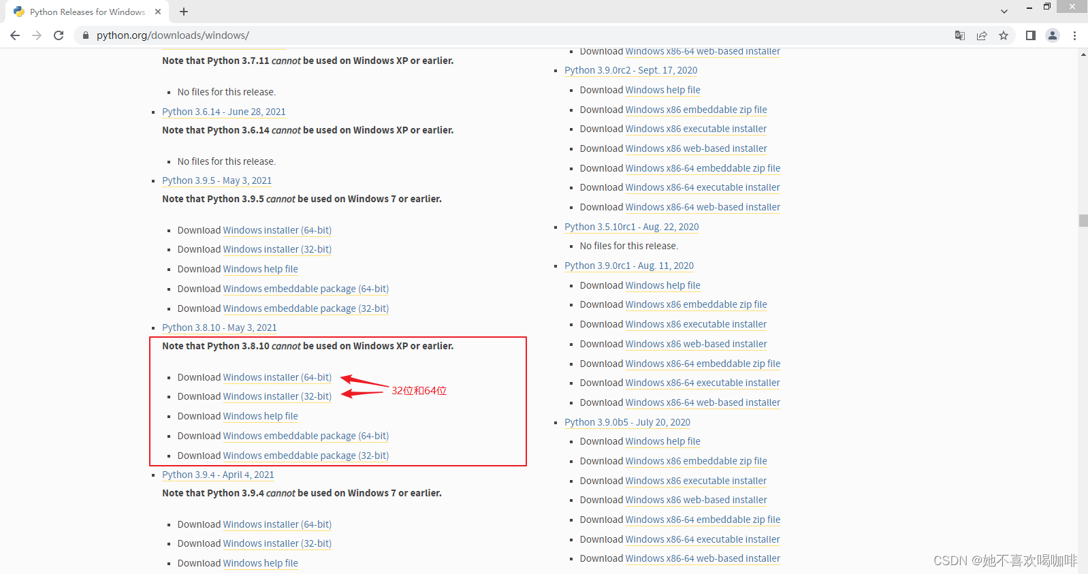Open Python 3.9.0b5 - July 20, 2020 release

(x=627, y=422)
